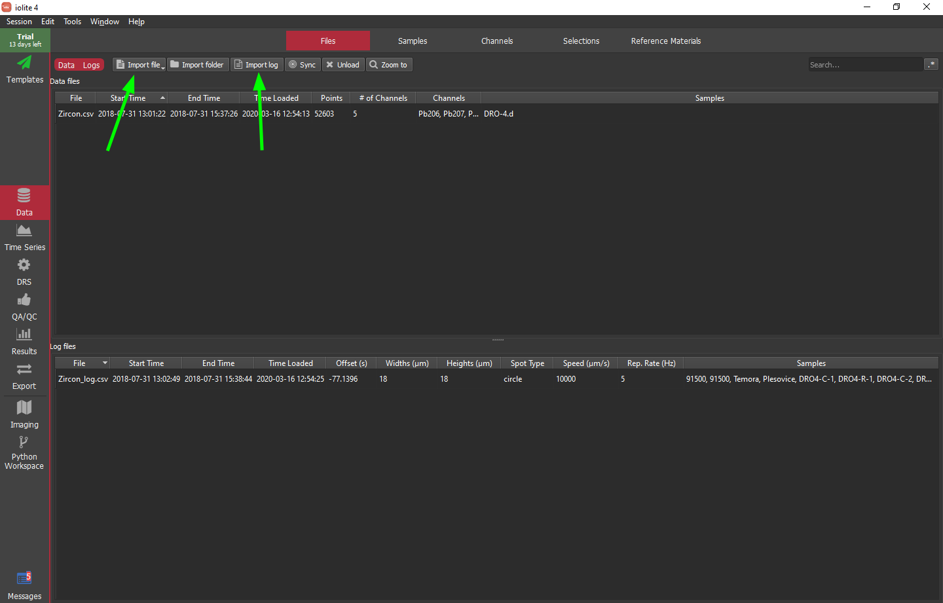
Task: Open the Python Workspace panel
Action: (24, 452)
